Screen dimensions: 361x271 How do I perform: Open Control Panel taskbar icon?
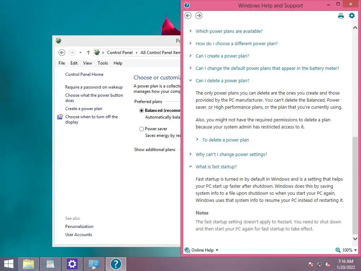[94, 264]
